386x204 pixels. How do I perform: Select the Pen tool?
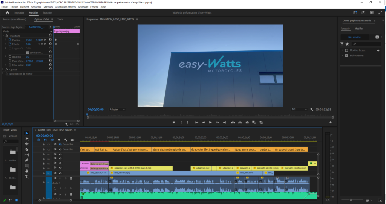27,160
